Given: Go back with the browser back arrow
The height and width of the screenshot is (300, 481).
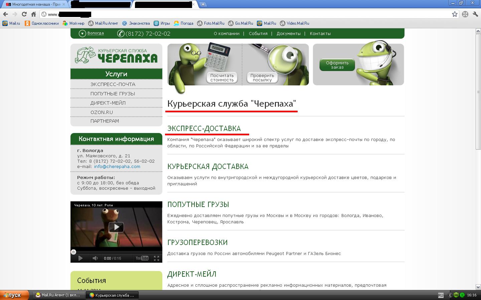Looking at the screenshot, I should [x=5, y=14].
